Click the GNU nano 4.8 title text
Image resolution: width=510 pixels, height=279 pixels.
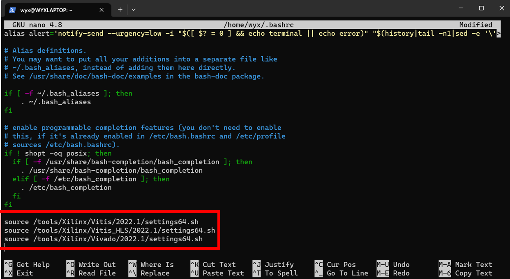[37, 25]
